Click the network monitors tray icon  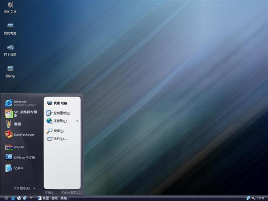(x=248, y=198)
